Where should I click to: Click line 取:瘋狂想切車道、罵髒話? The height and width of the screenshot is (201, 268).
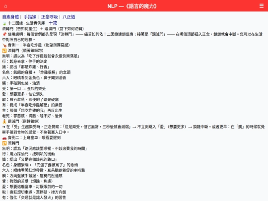coord(34,192)
